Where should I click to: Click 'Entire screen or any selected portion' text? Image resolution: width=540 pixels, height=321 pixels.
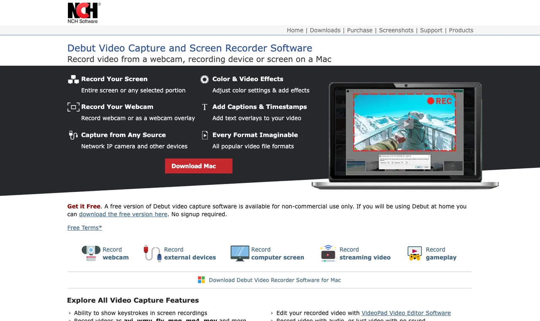click(133, 90)
